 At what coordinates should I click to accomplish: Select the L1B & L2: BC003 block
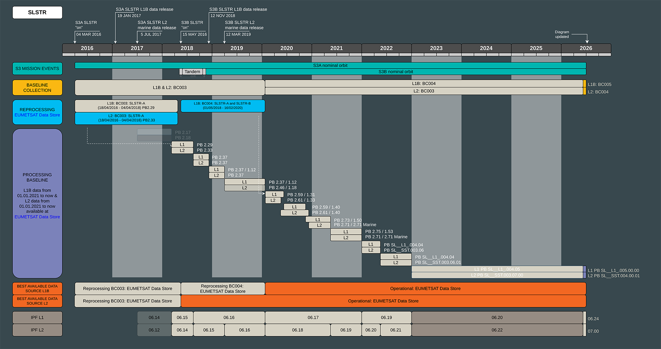pos(170,87)
